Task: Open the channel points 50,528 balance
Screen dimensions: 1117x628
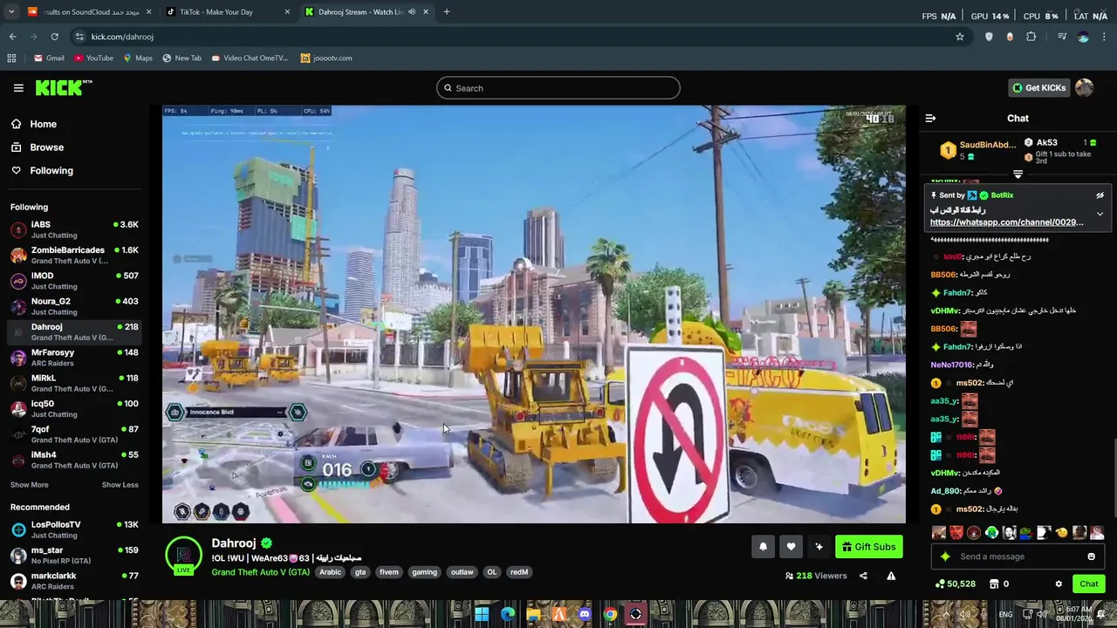Action: pos(956,584)
